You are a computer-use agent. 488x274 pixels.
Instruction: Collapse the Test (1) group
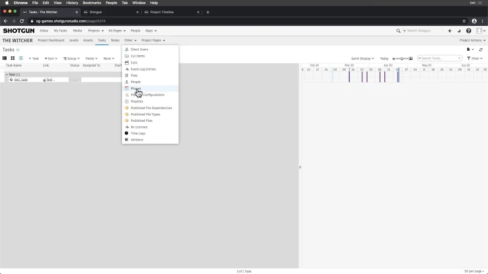click(7, 75)
